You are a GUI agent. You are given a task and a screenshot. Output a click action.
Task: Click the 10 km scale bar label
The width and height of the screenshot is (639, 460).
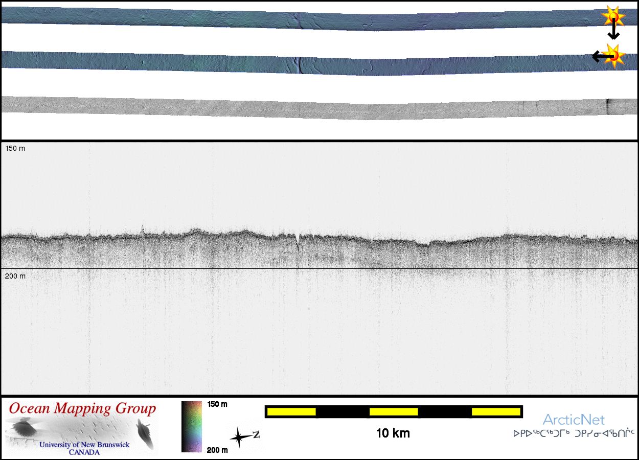(x=393, y=433)
